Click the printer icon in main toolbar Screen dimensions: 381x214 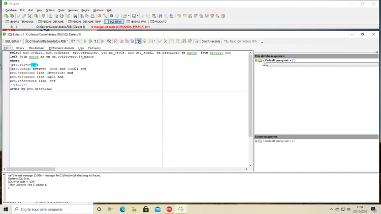(x=92, y=16)
